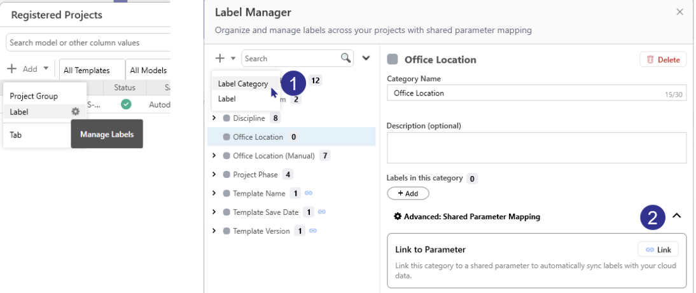Click the green status check icon
The height and width of the screenshot is (293, 696).
(x=126, y=104)
